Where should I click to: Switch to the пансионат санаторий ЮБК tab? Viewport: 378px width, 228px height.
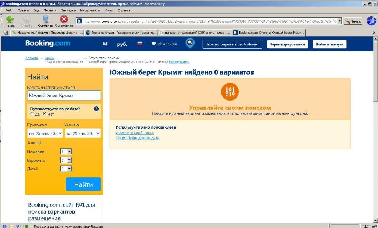point(195,32)
